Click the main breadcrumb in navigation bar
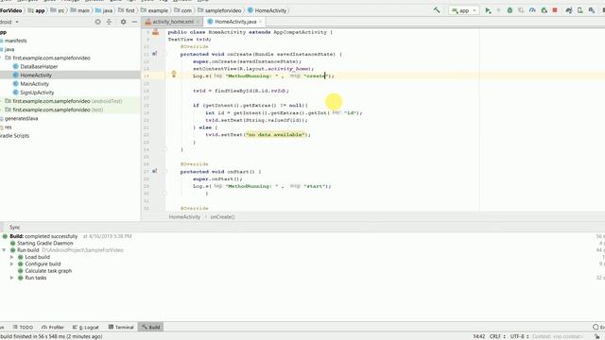This screenshot has width=605, height=340. pos(79,10)
